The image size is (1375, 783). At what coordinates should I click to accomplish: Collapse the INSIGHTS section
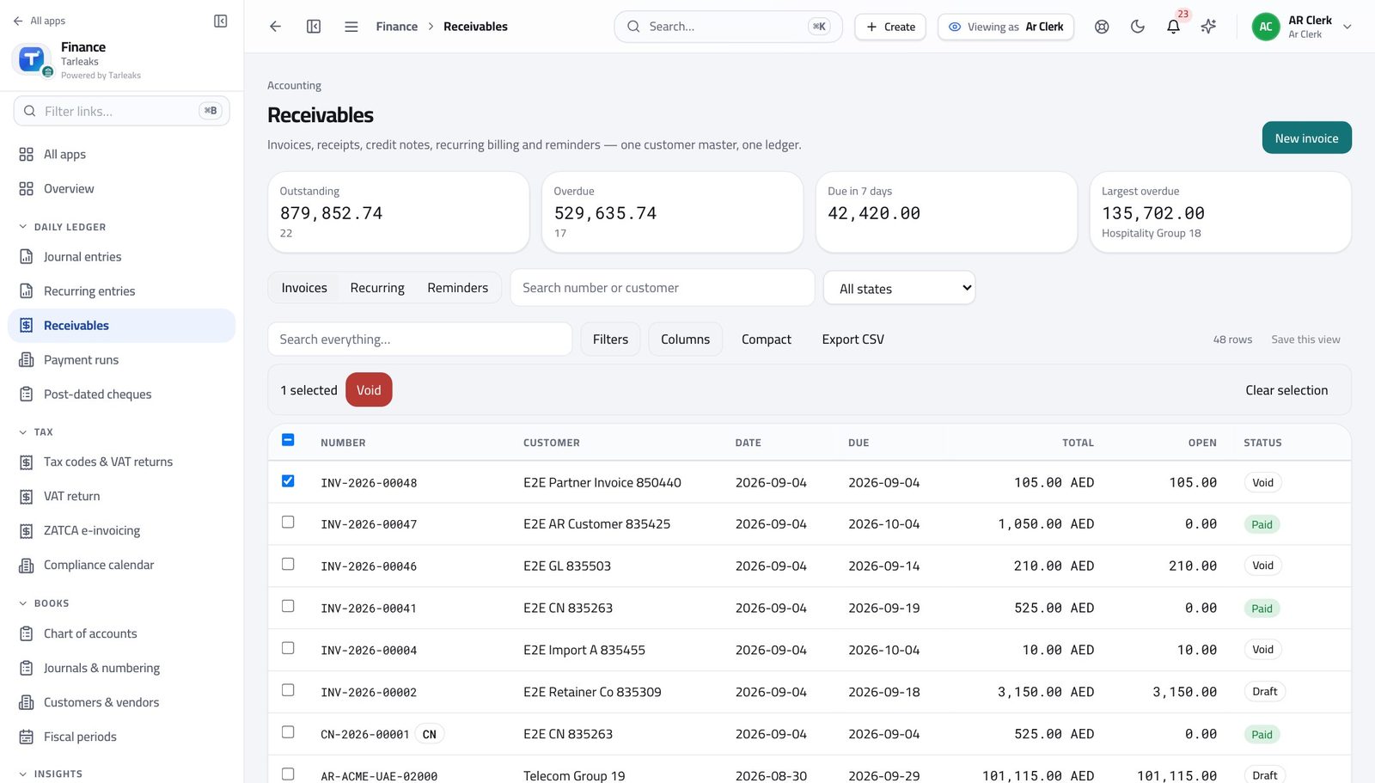(x=50, y=774)
